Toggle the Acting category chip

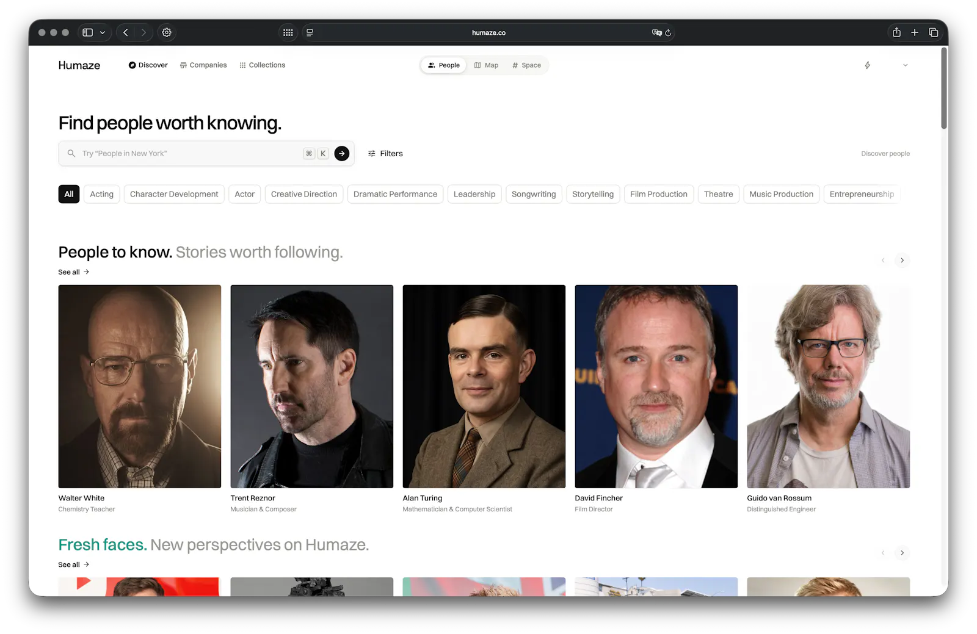pos(102,194)
